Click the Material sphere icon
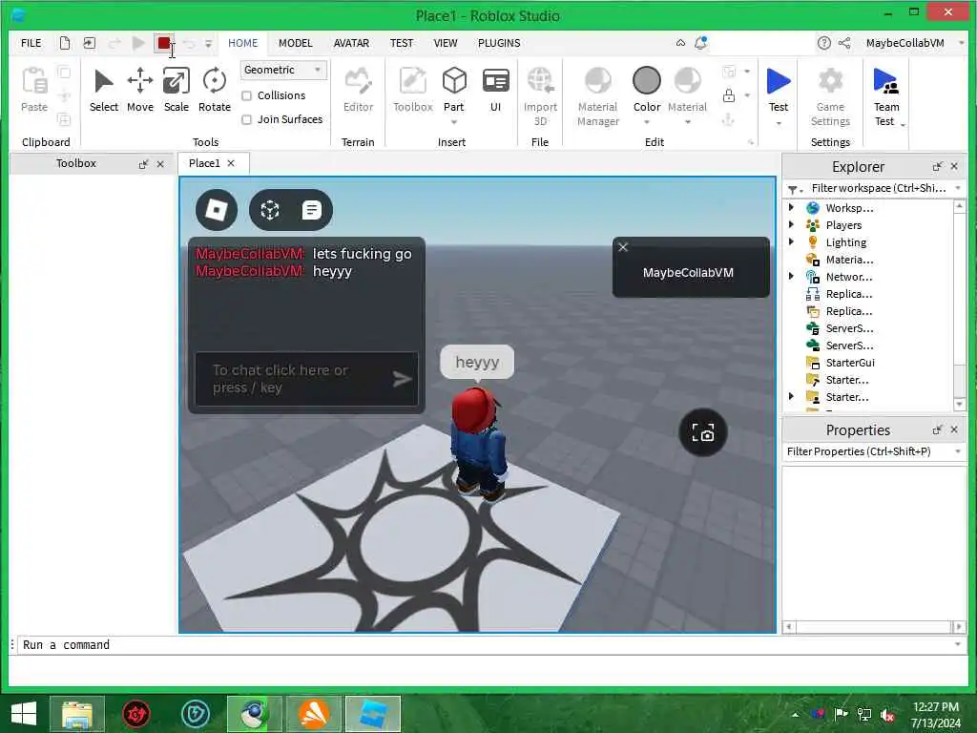Viewport: 977px width, 733px height. tap(687, 81)
